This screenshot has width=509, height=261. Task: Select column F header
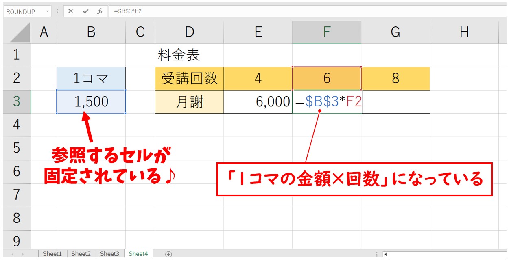(x=327, y=32)
